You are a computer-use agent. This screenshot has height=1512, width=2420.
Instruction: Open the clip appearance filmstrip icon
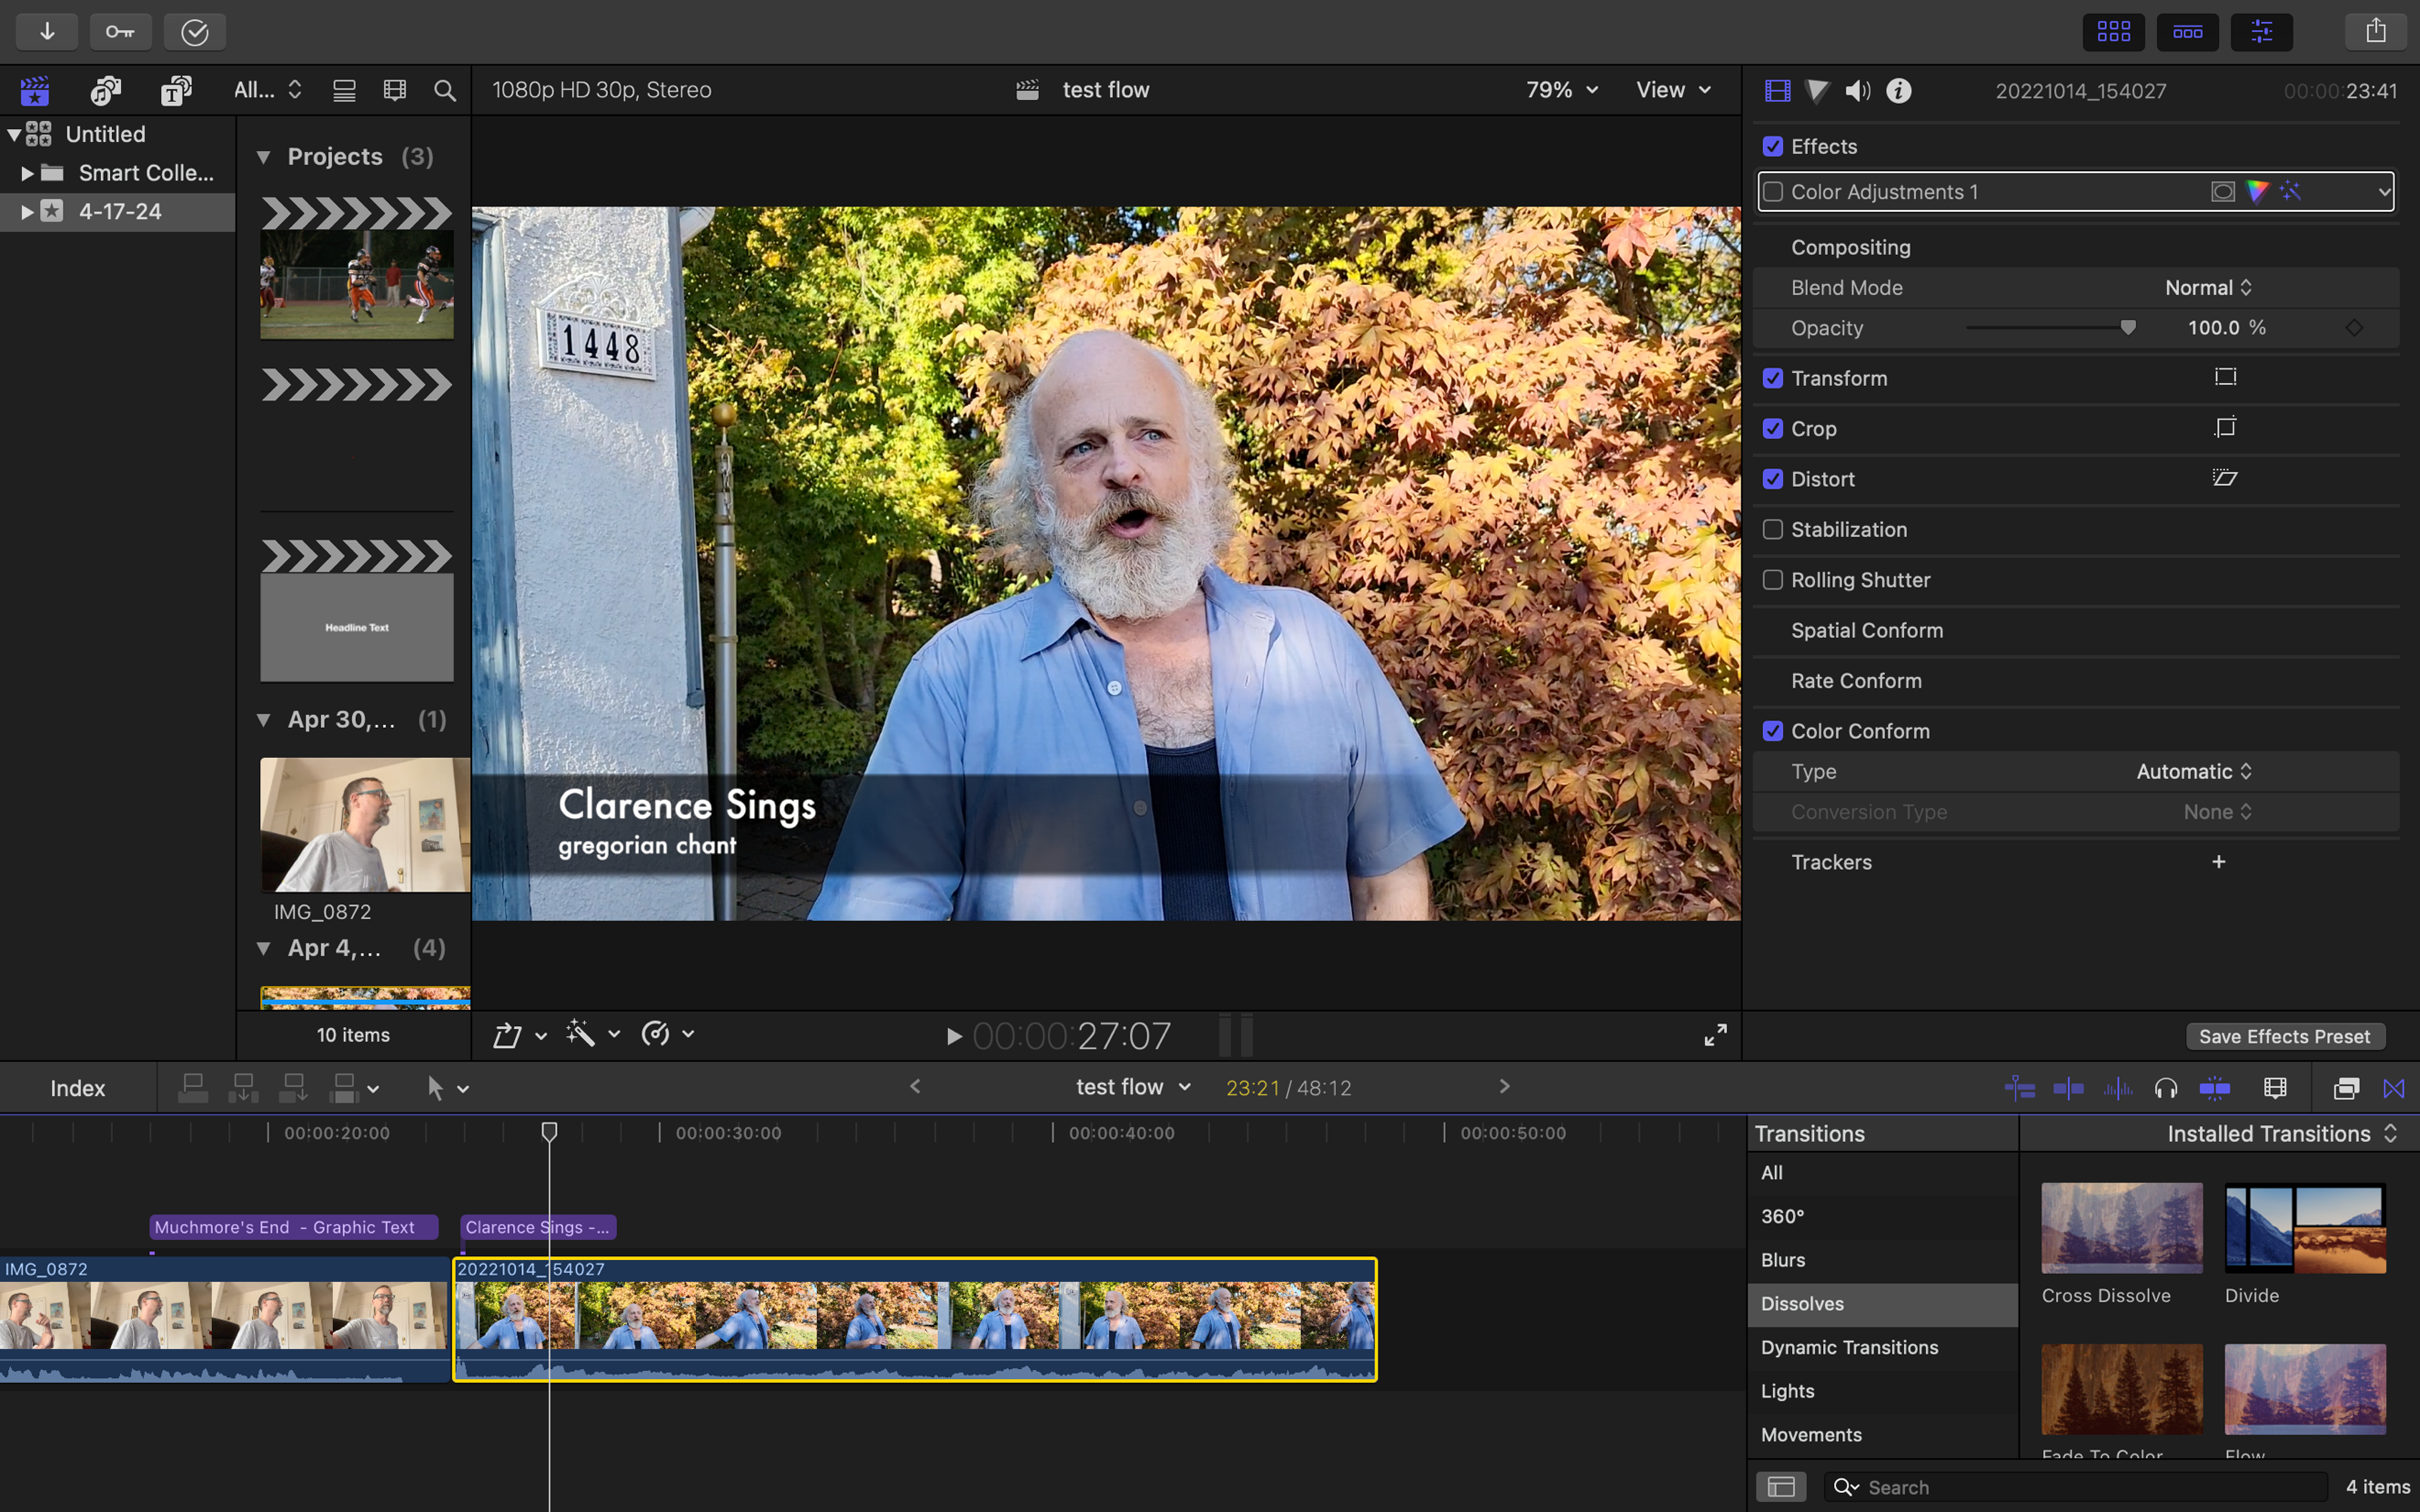[x=2276, y=1087]
